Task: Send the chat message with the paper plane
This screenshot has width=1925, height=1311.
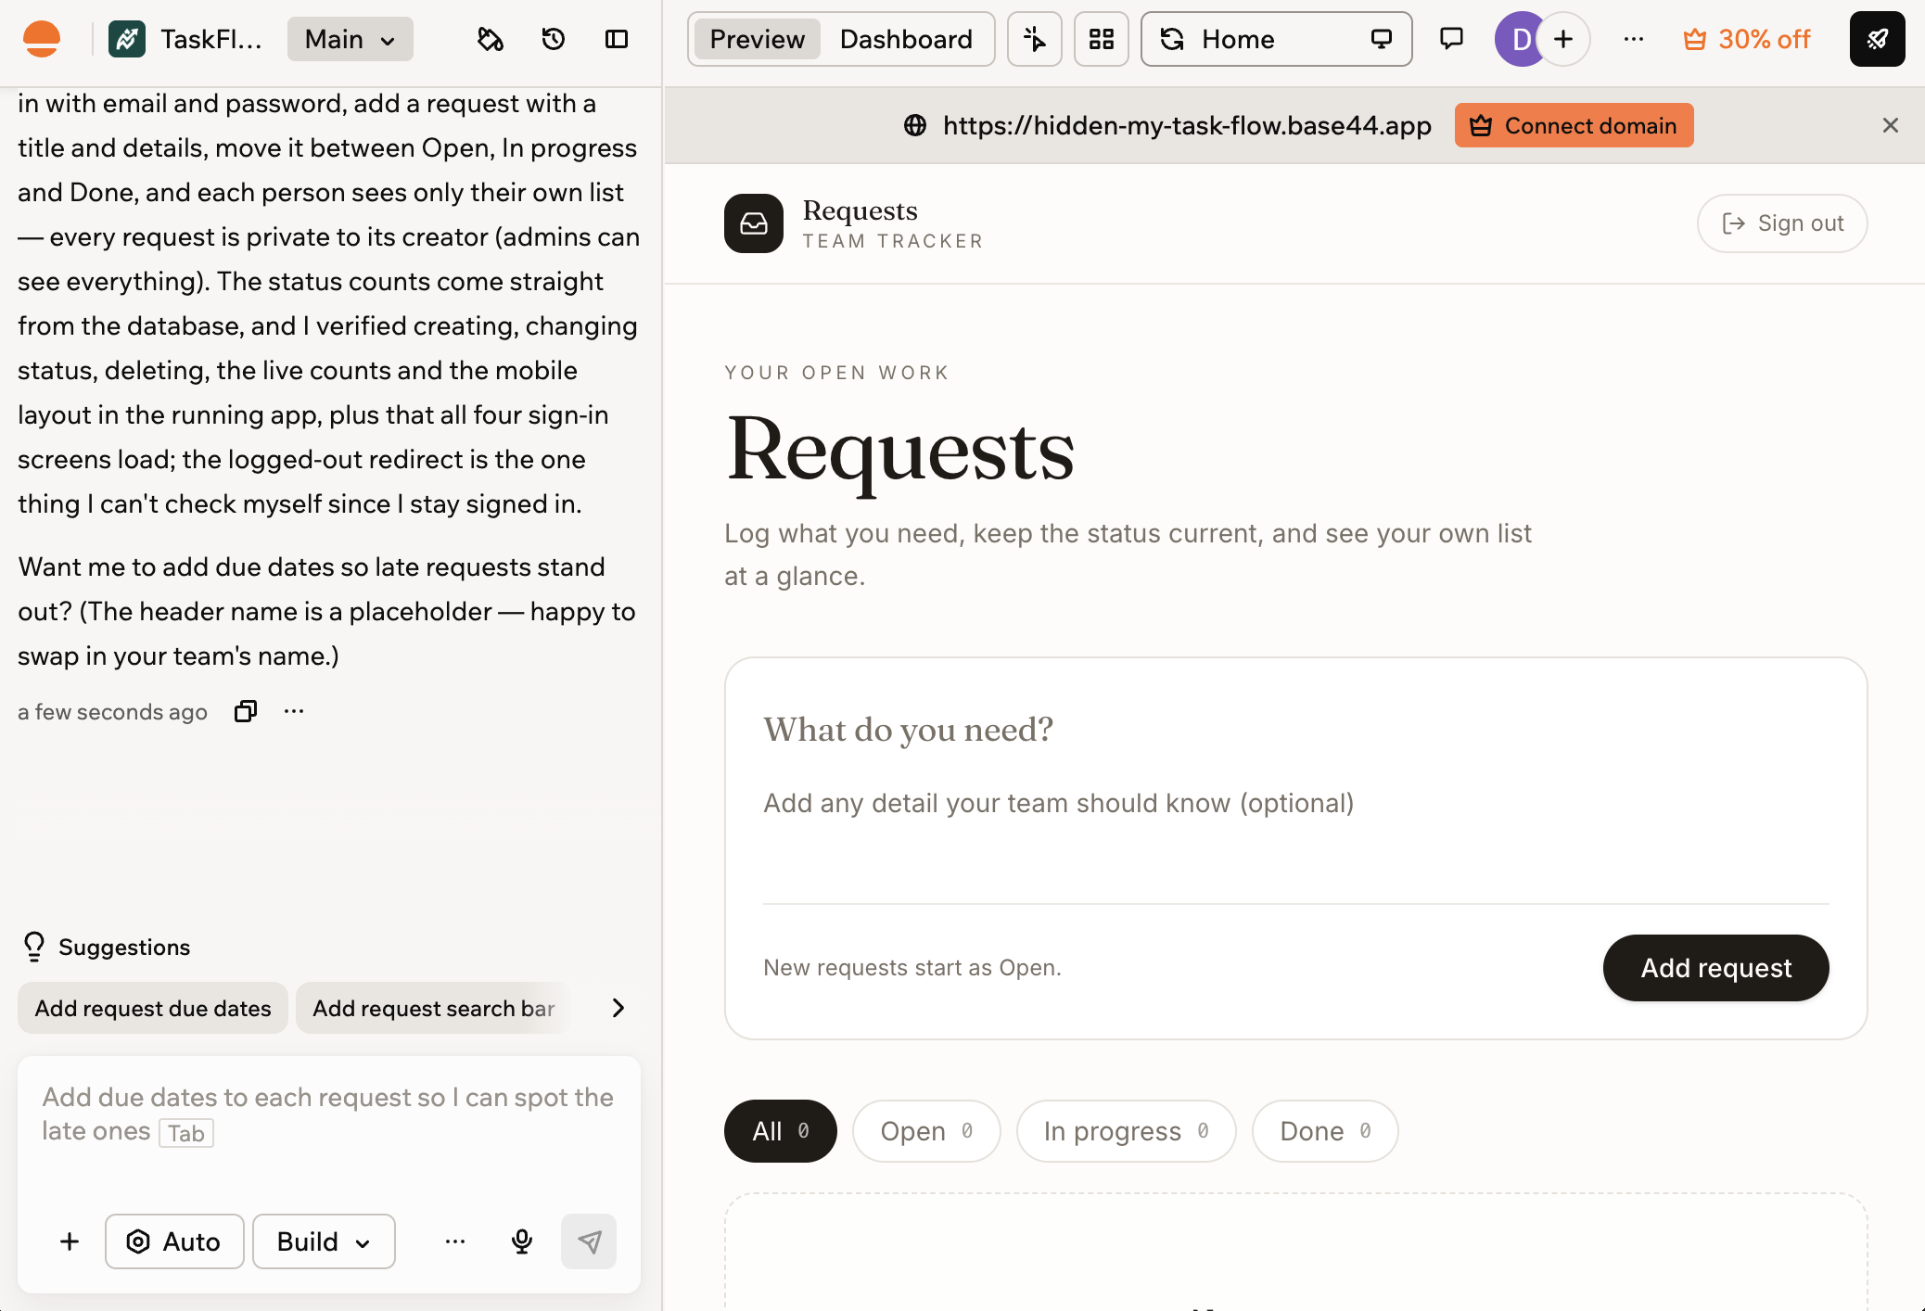Action: [x=589, y=1241]
